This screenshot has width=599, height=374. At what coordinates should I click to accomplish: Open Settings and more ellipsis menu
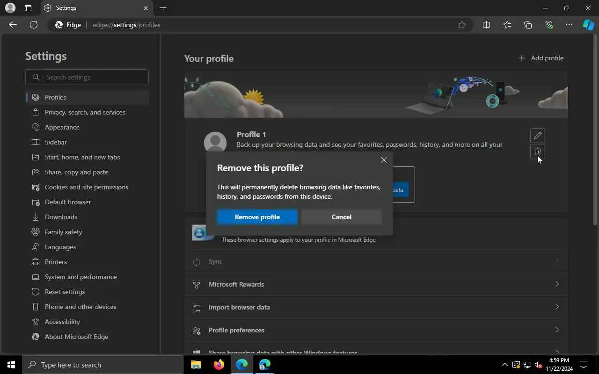[x=569, y=25]
